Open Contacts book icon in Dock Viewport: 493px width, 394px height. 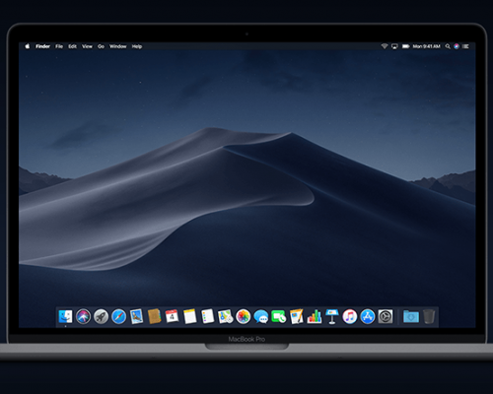pyautogui.click(x=154, y=317)
